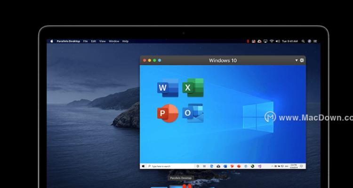The width and height of the screenshot is (353, 188).
Task: Open the Parallels Desktop menu
Action: click(x=68, y=41)
